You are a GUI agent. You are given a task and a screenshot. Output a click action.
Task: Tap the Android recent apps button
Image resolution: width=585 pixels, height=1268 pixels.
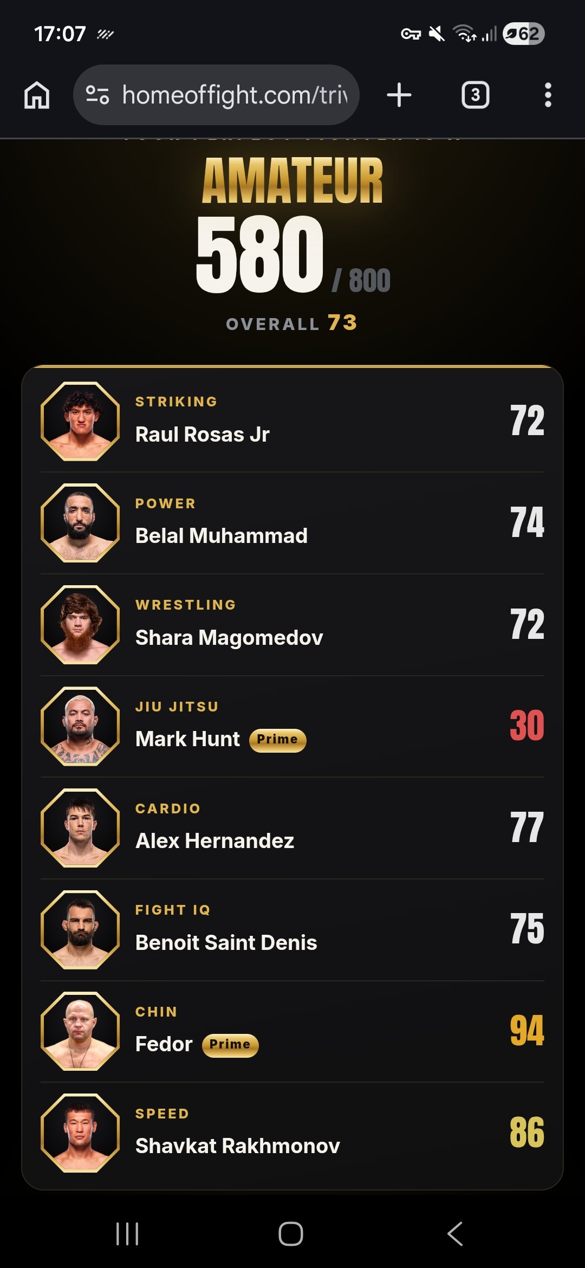pos(127,1234)
